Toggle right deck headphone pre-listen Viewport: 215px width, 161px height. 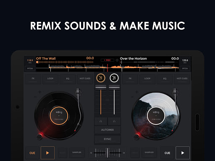point(114,121)
